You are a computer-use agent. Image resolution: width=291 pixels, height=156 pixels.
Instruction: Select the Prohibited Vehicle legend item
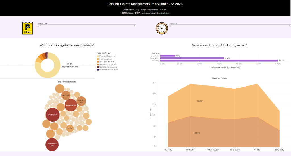coord(107,62)
